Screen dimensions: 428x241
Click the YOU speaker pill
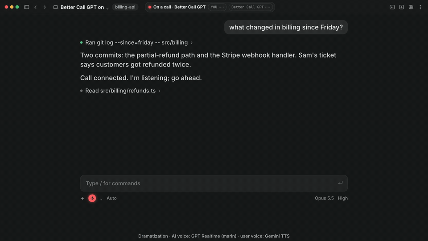(217, 7)
